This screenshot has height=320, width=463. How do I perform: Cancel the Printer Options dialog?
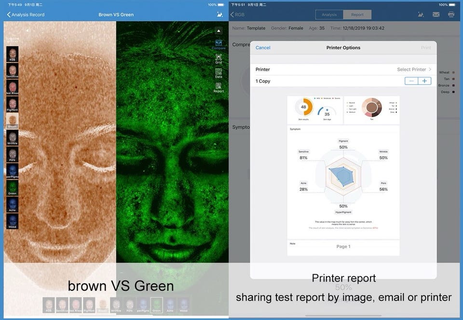click(x=263, y=48)
